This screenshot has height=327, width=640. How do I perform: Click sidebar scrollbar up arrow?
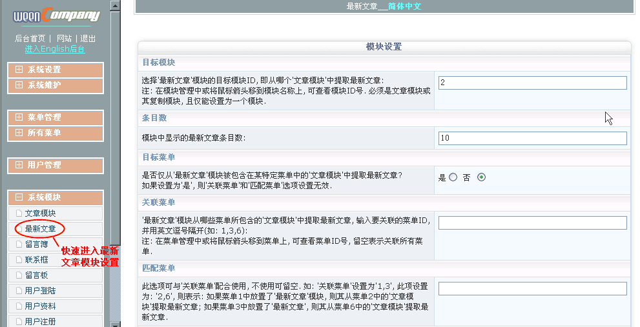pos(115,6)
